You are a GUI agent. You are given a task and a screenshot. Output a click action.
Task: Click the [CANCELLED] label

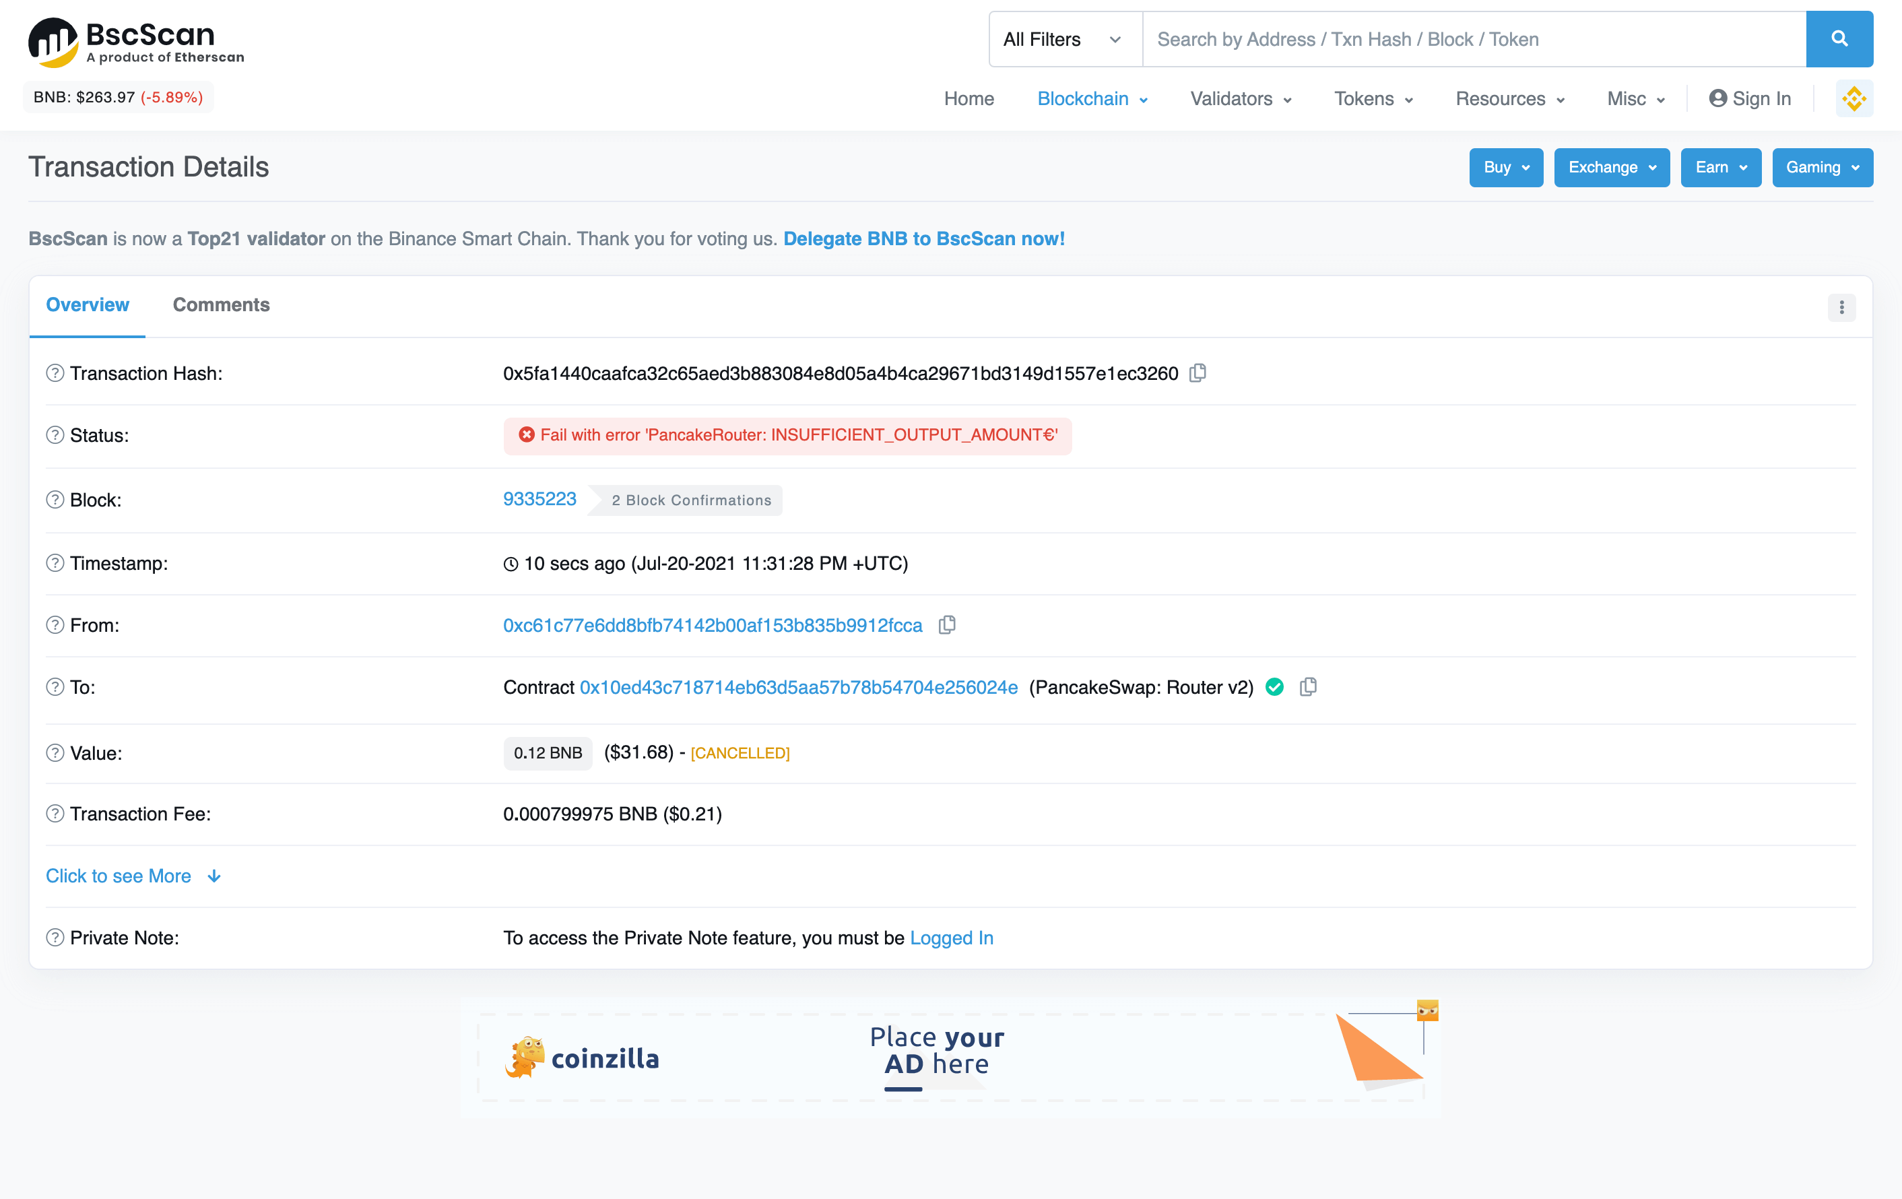[x=740, y=752]
